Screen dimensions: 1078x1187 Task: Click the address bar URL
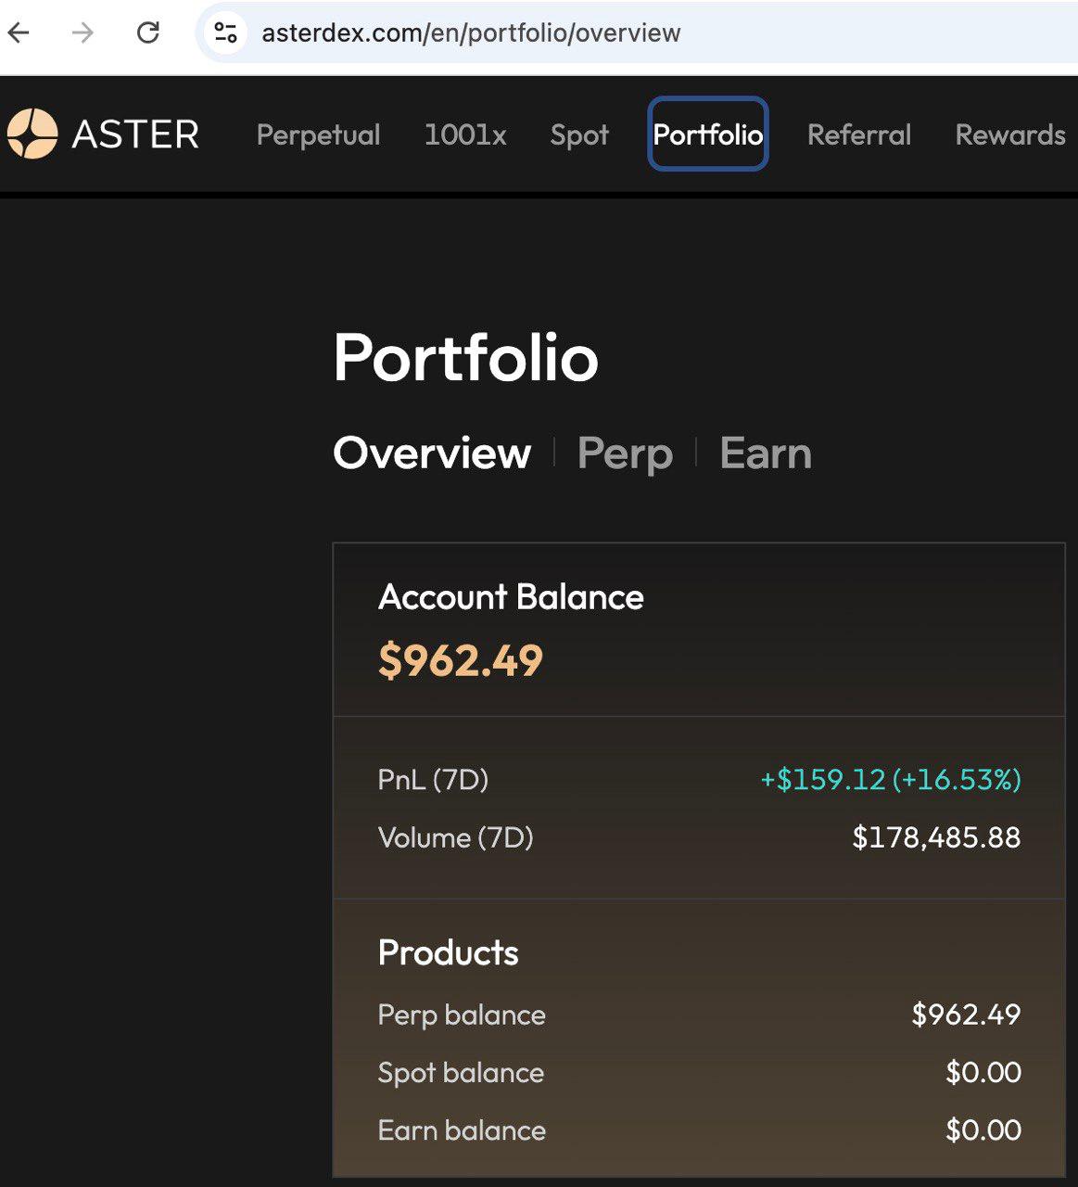pos(471,33)
